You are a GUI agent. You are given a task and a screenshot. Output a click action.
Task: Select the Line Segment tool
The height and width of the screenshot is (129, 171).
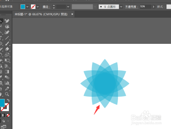(x=7, y=38)
